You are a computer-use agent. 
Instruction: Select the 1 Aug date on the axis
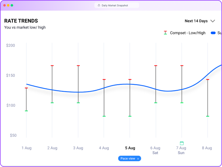coord(26,148)
